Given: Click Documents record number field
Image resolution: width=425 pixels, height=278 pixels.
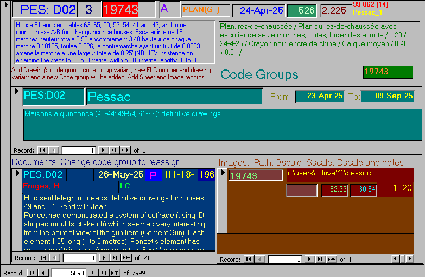Looking at the screenshot, I should pyautogui.click(x=79, y=257).
